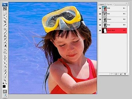Select the Green channel row
Screen dimensions: 132x99
click(x=113, y=20)
